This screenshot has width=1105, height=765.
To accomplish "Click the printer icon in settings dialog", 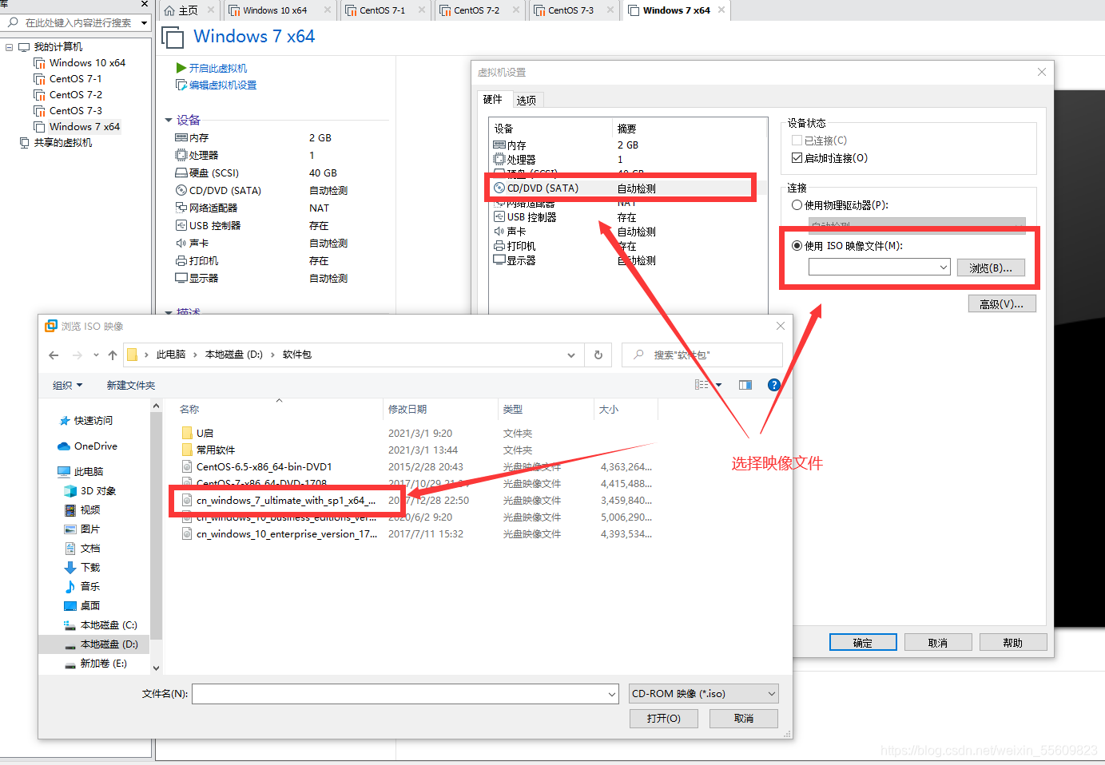I will [x=499, y=246].
